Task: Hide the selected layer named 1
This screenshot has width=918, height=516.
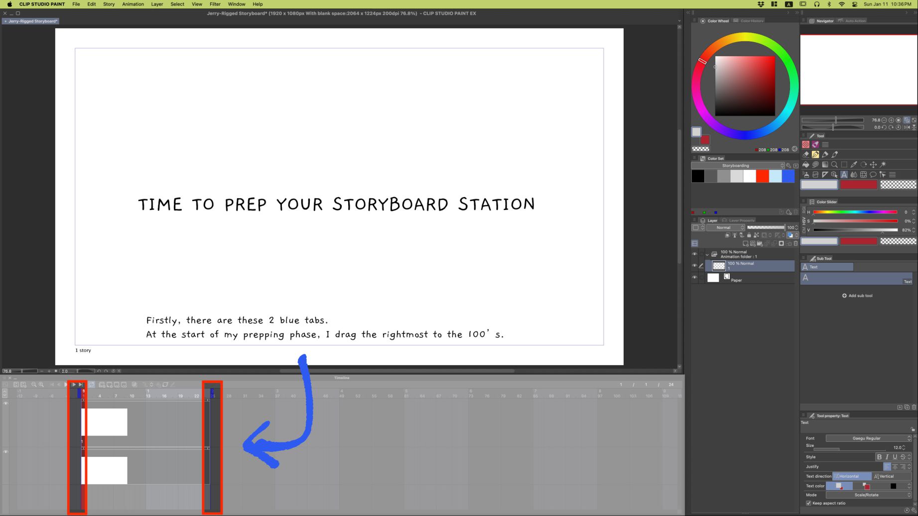Action: [694, 266]
